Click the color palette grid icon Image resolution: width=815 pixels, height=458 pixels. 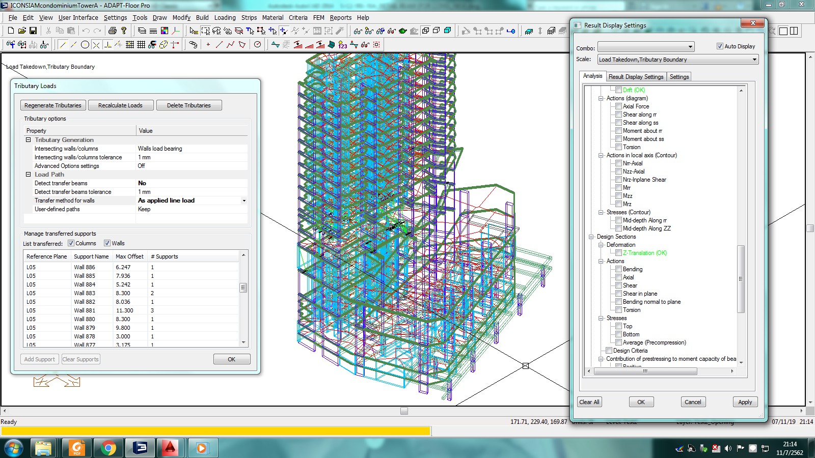click(x=165, y=31)
